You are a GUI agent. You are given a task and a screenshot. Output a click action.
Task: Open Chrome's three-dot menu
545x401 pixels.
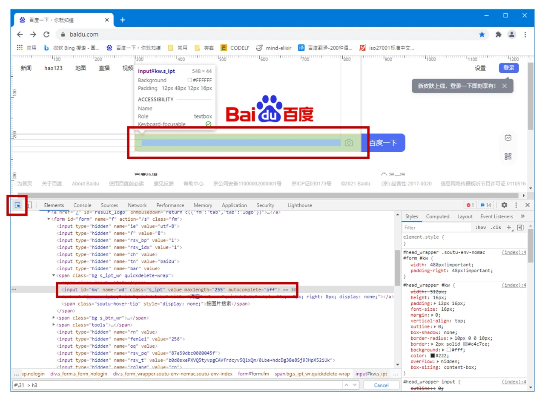(525, 35)
